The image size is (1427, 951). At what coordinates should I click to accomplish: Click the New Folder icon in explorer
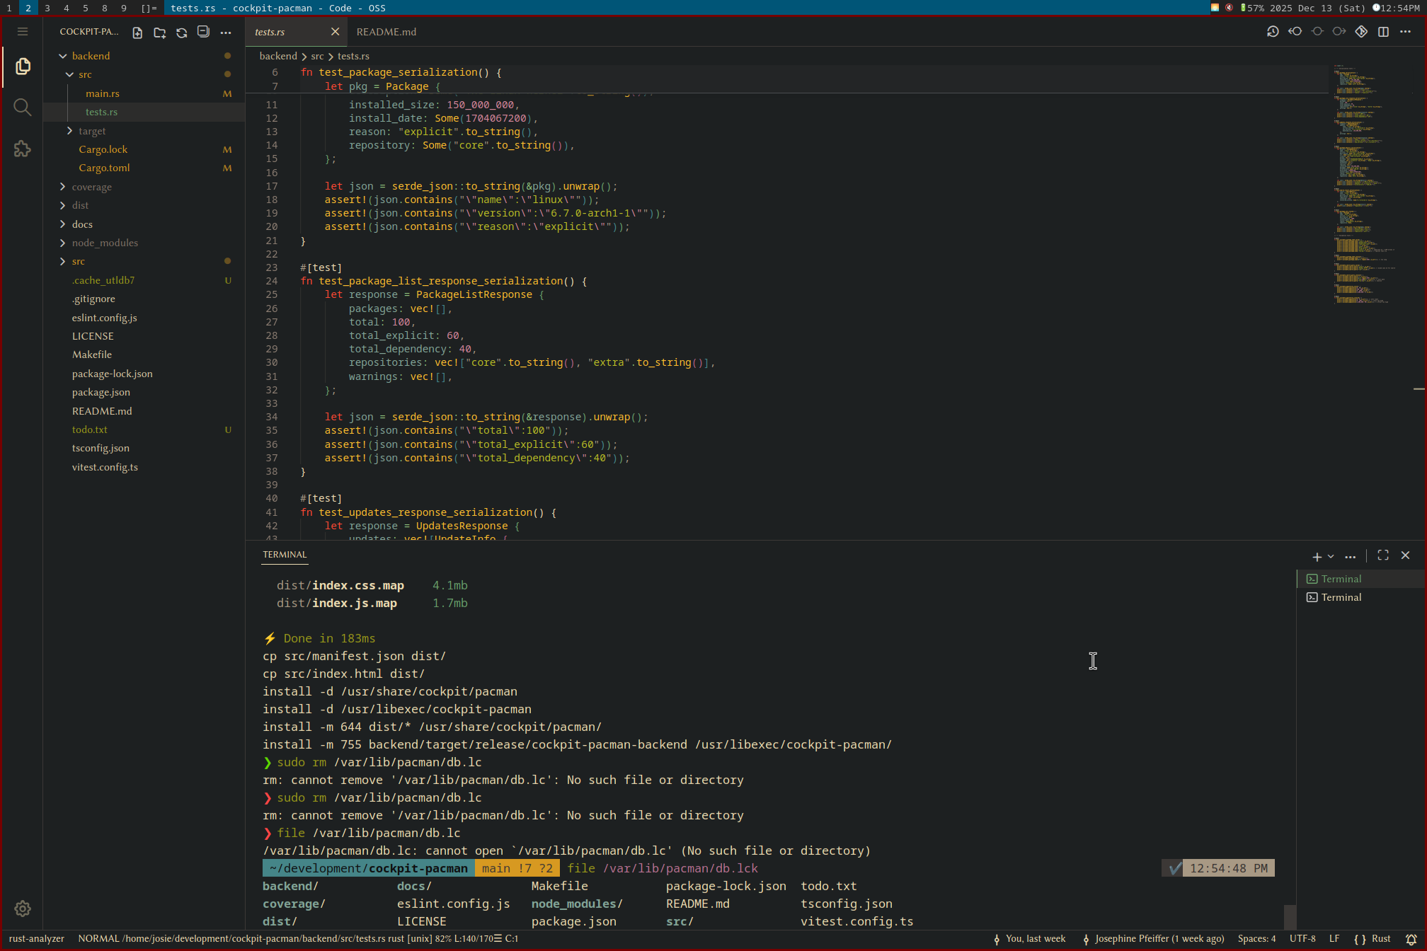159,33
